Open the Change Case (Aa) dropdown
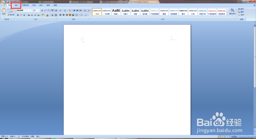 coord(39,15)
